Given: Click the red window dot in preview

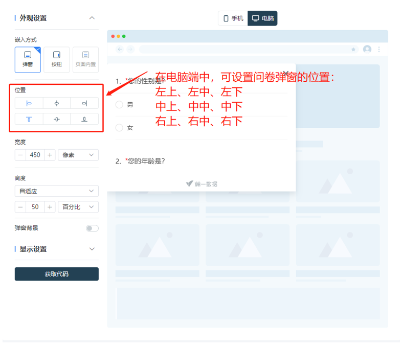Looking at the screenshot, I should click(x=113, y=36).
